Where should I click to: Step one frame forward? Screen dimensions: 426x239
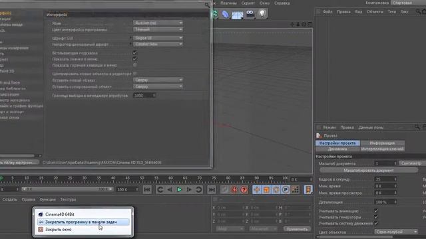189,189
